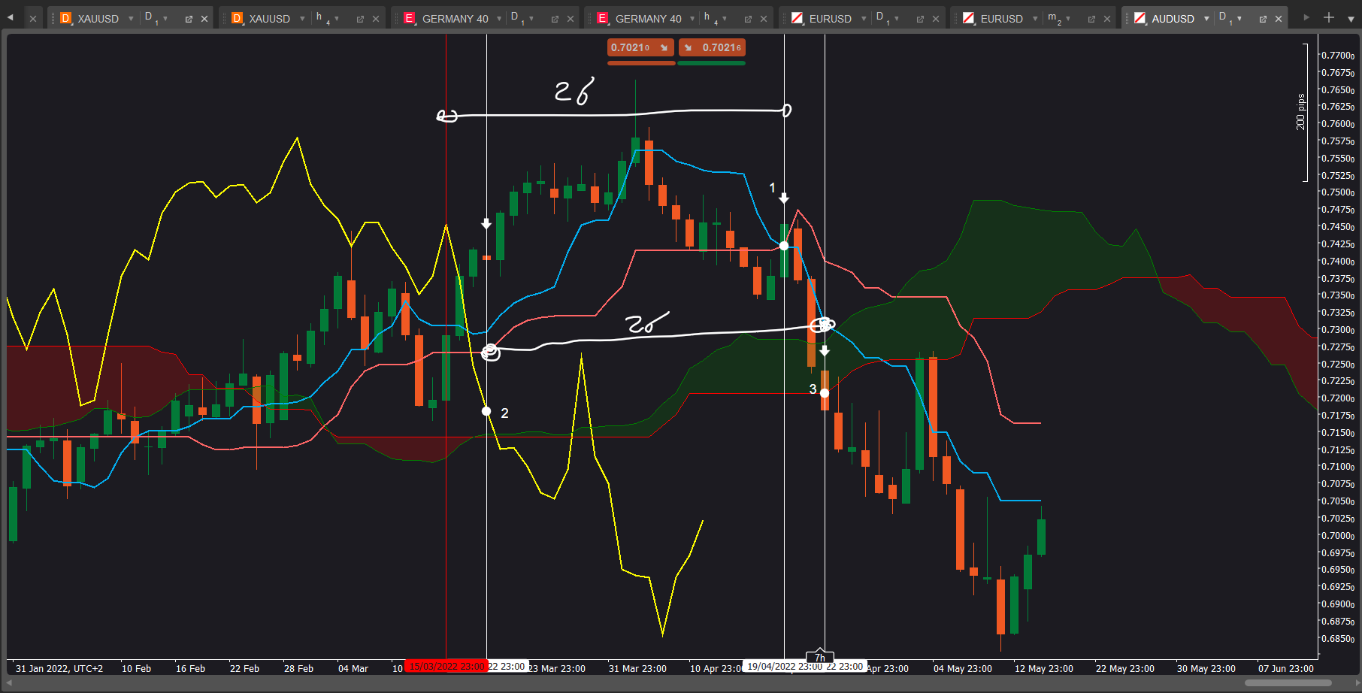Open symbol dropdown on XAUUSD h4 tab
Image resolution: width=1362 pixels, height=693 pixels.
[302, 19]
